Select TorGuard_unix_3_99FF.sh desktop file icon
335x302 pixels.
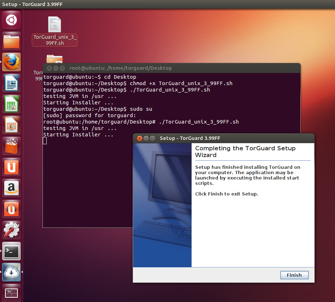(55, 24)
